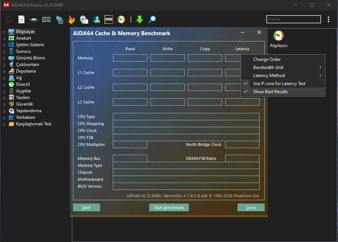Screen dimensions: 338x242
Task: Toggle the OSD panel icon
Action: [109, 19]
